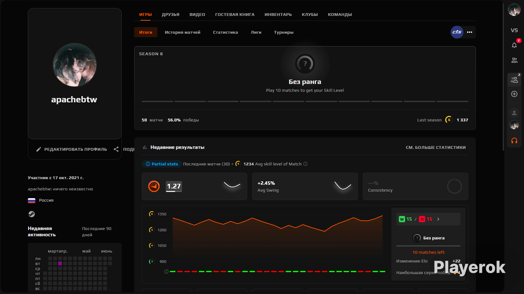Open notifications bell with red badge
The image size is (524, 294).
pyautogui.click(x=514, y=45)
